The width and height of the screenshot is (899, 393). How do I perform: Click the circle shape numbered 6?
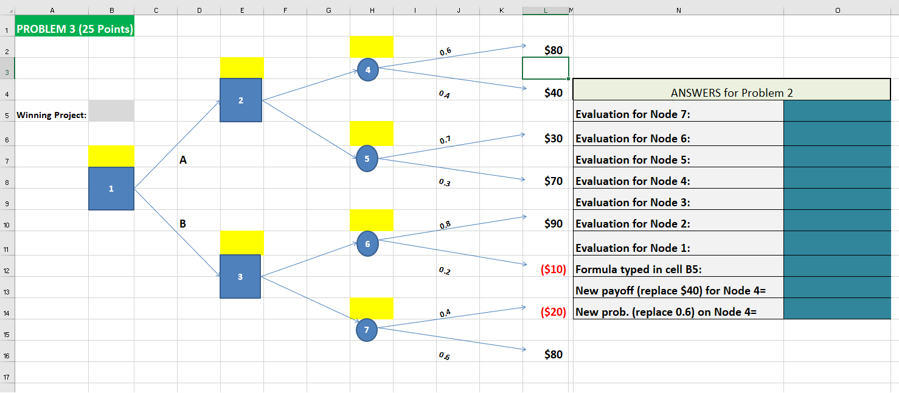point(367,244)
